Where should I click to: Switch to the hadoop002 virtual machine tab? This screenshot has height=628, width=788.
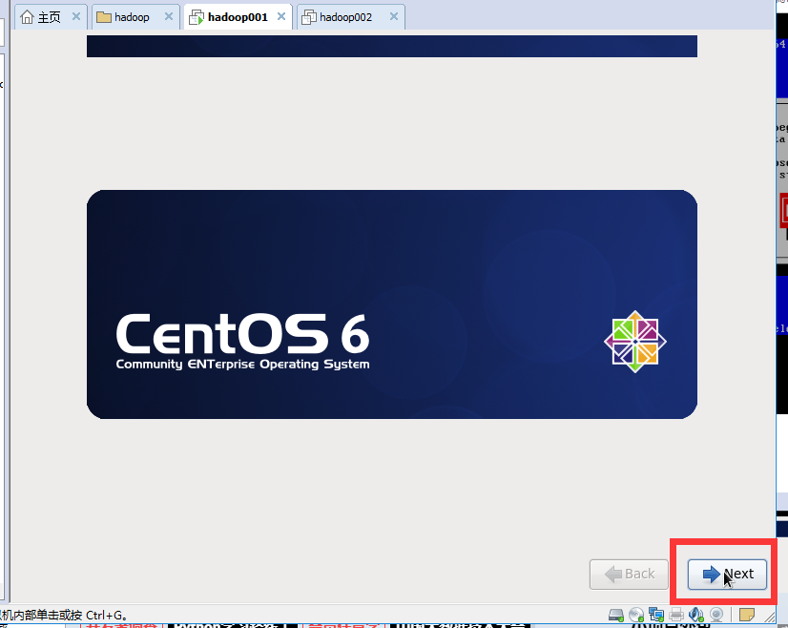coord(351,17)
